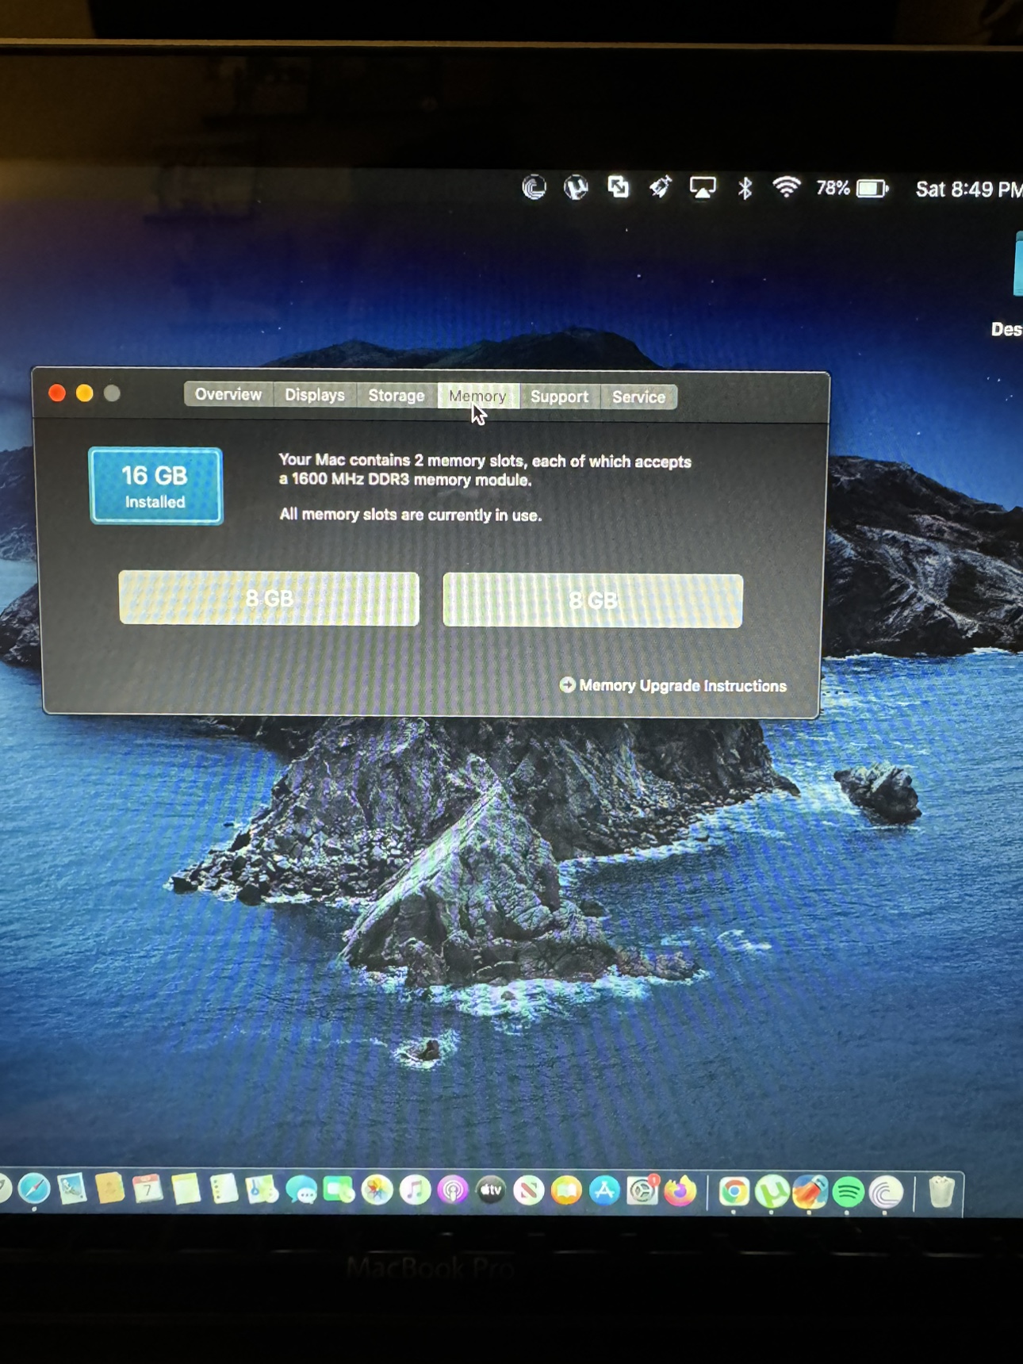The height and width of the screenshot is (1364, 1023).
Task: Open Apple TV app in dock
Action: pyautogui.click(x=491, y=1190)
